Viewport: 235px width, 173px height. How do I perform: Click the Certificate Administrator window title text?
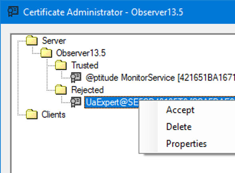[103, 12]
